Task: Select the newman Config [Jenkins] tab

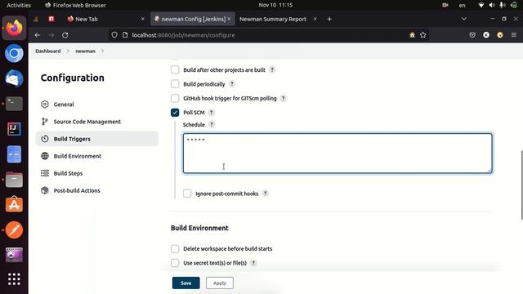Action: [x=193, y=19]
